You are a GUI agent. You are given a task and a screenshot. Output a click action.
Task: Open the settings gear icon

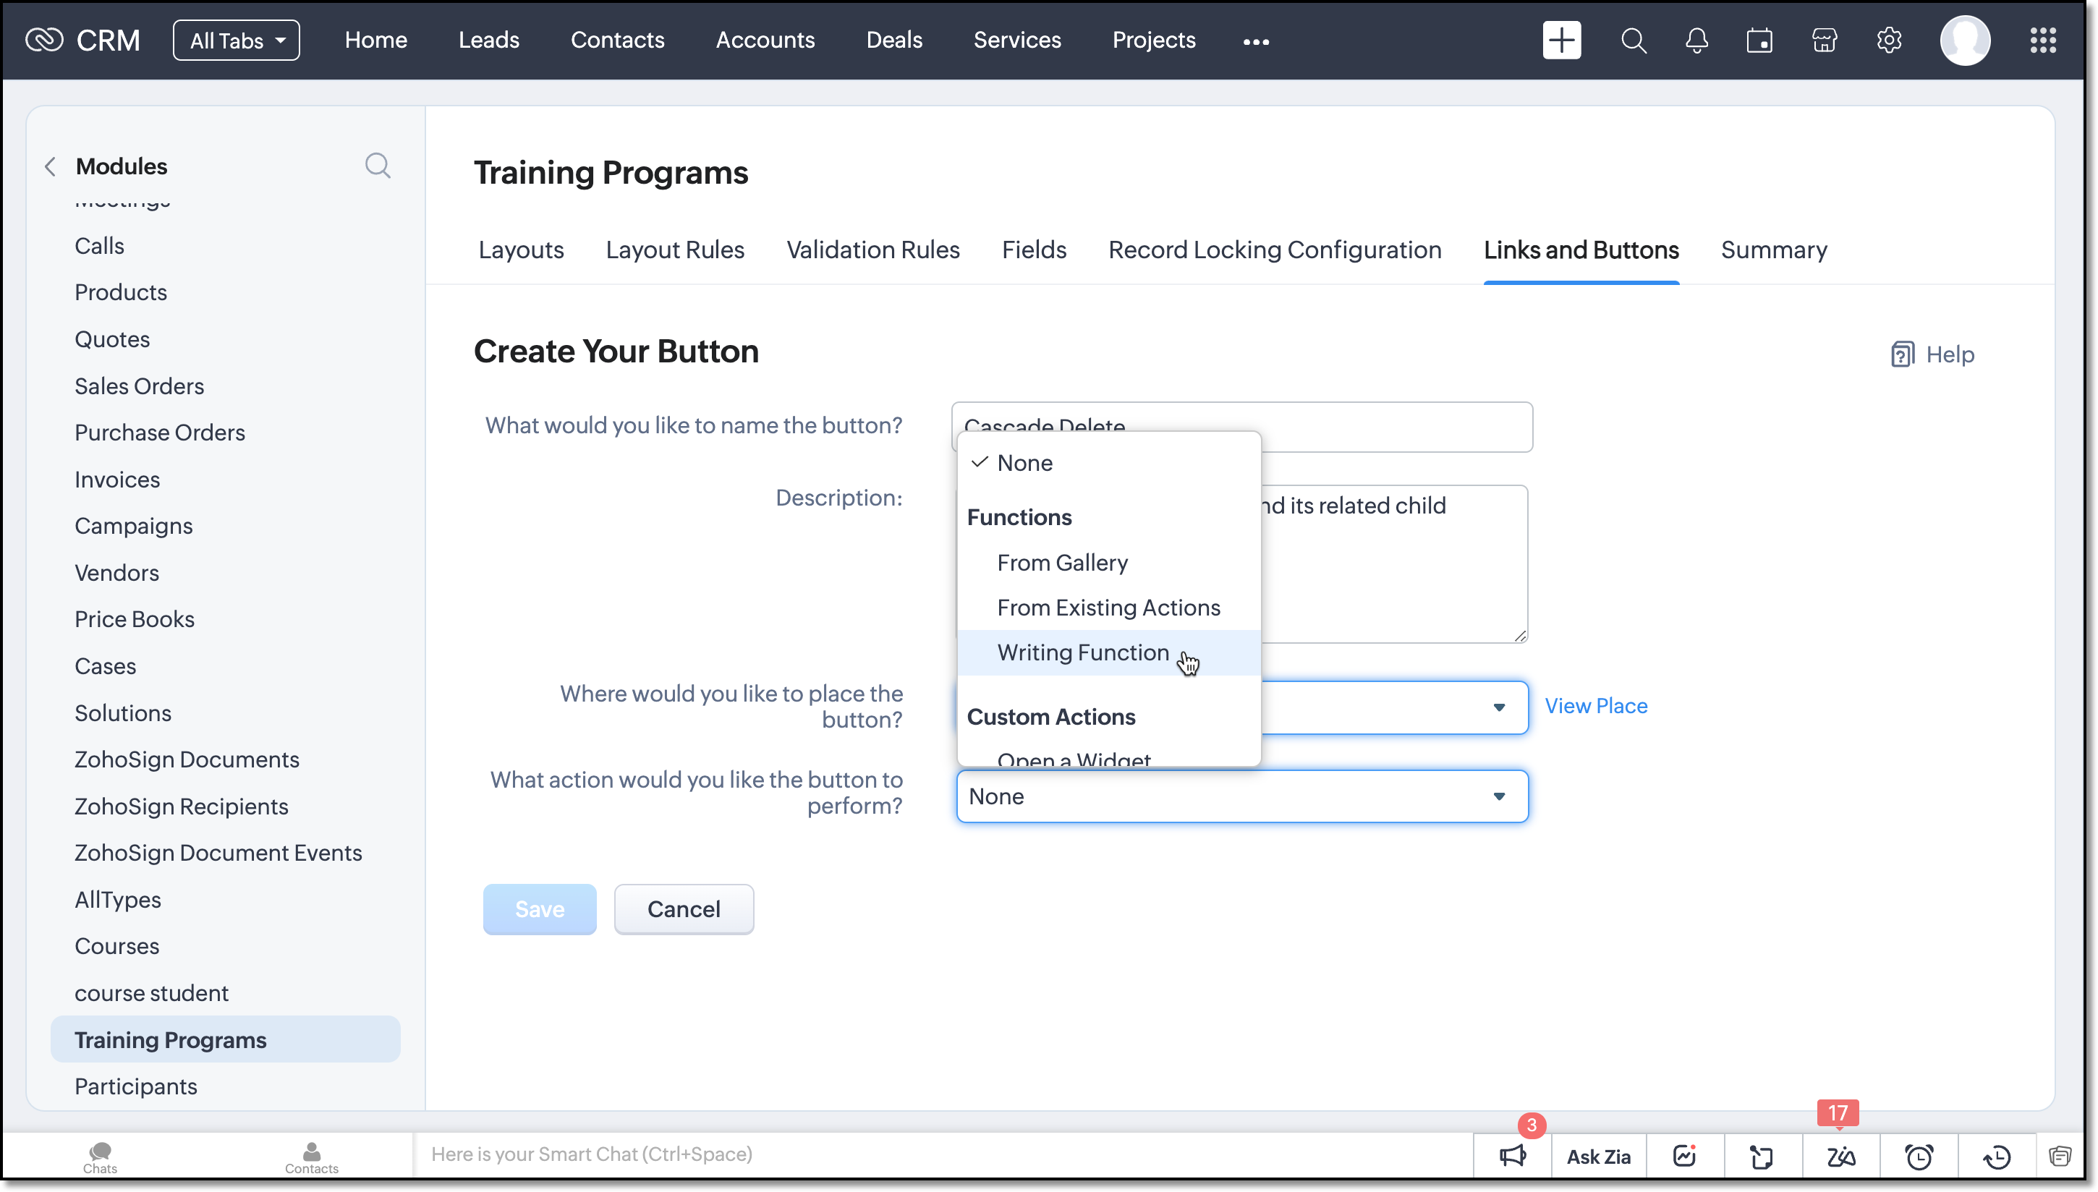tap(1888, 40)
